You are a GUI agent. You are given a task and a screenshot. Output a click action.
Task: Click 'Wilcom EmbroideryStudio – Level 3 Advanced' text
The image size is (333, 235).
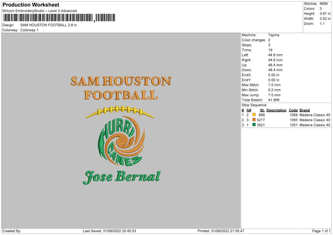39,11
